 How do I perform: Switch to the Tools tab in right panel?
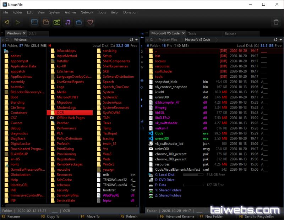[x=192, y=34]
